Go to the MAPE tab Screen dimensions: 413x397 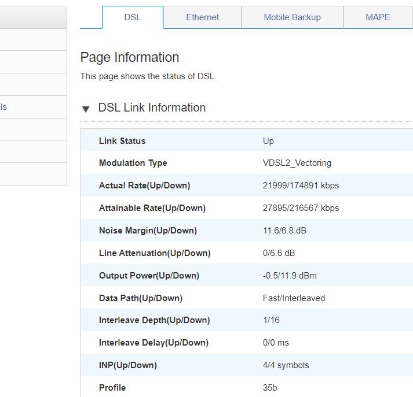point(378,17)
